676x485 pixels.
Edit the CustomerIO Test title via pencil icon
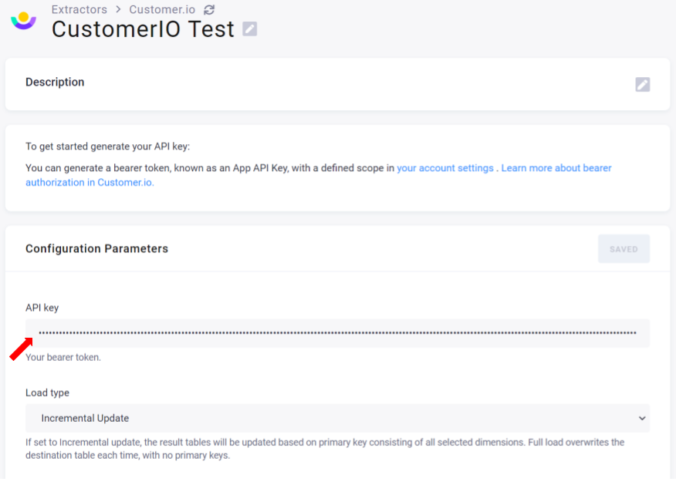249,29
